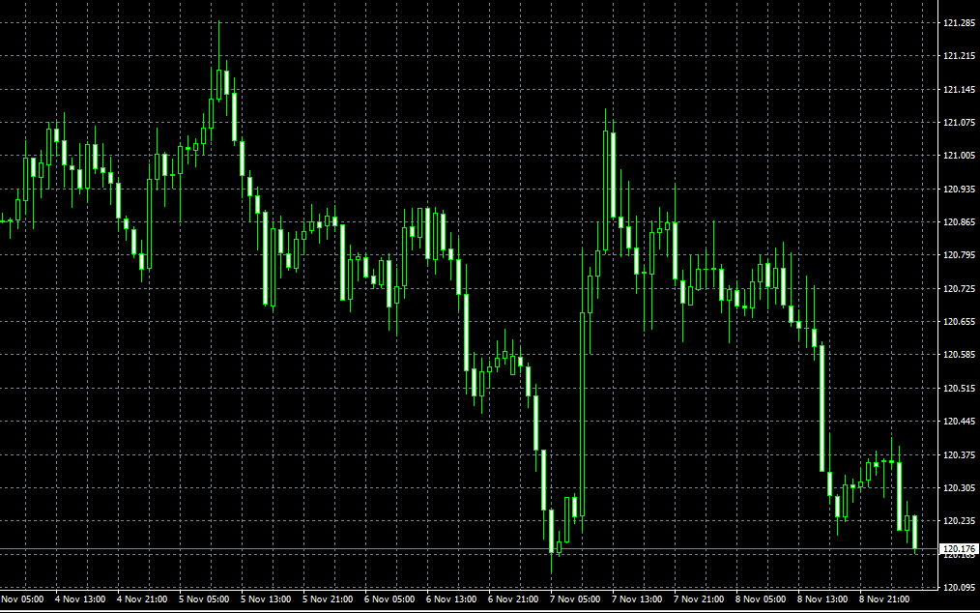Click the 120.445 price scale label
The height and width of the screenshot is (613, 980).
960,422
